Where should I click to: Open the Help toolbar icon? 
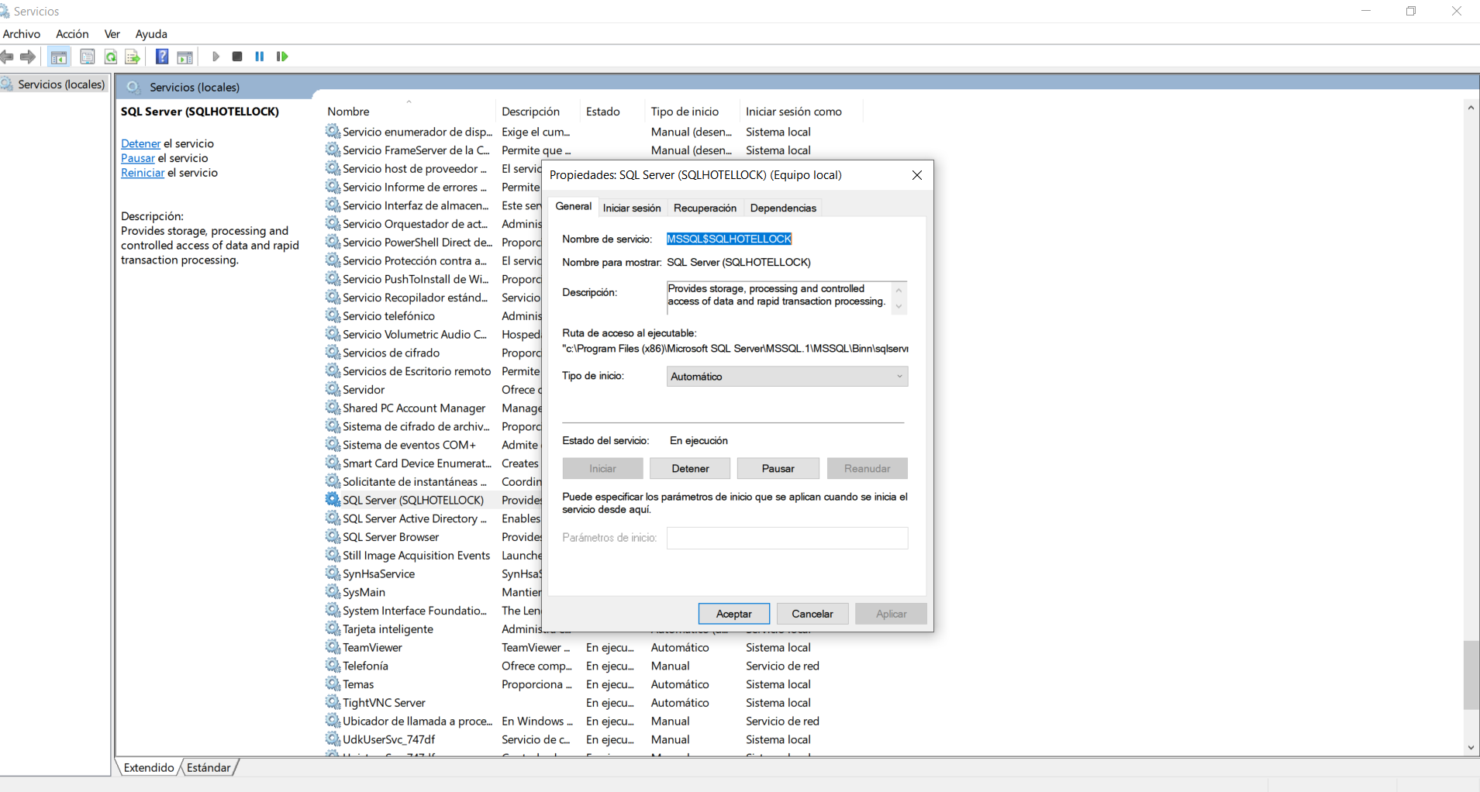[162, 57]
